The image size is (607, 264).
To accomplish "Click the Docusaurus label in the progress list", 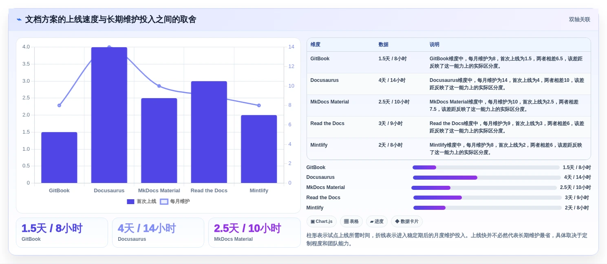I will point(320,178).
